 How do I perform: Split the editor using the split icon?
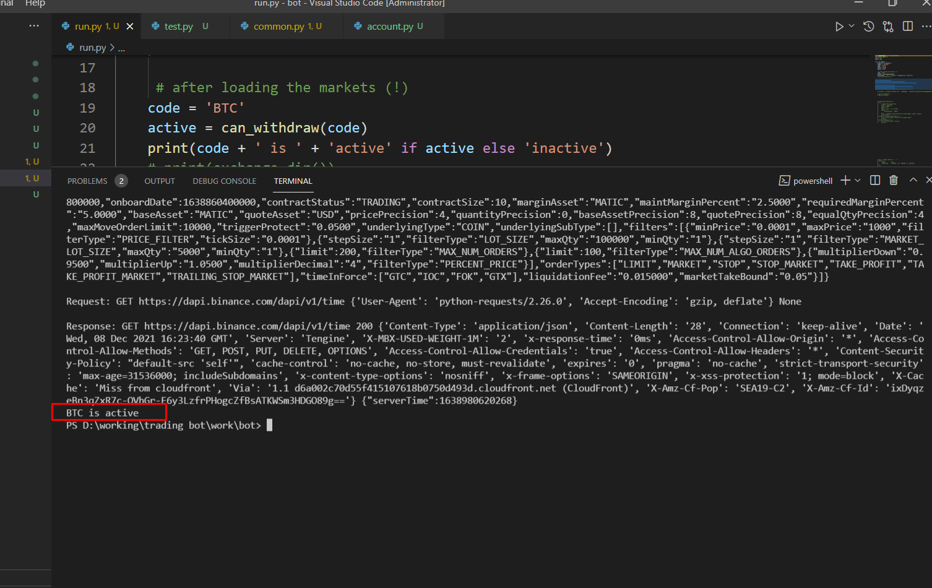tap(908, 26)
